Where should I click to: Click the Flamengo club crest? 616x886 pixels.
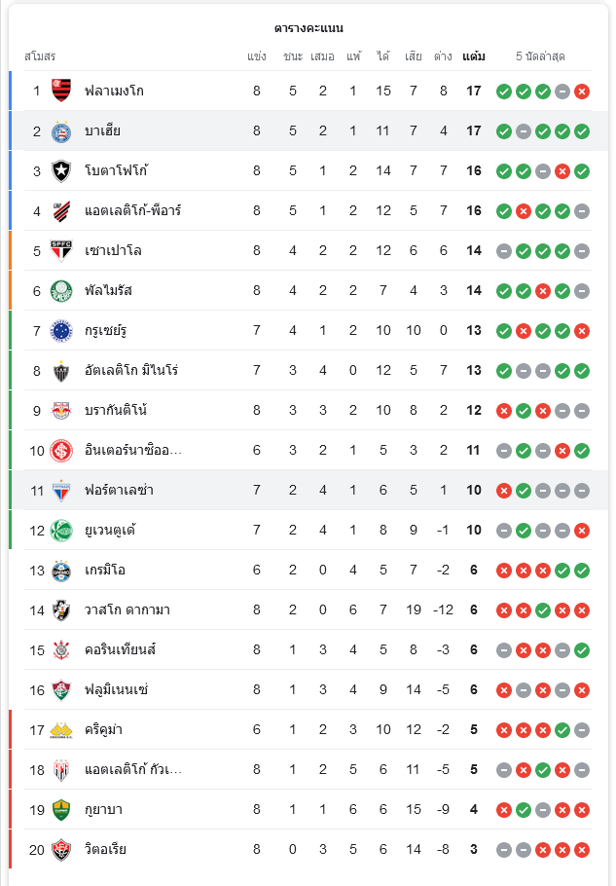tap(61, 91)
